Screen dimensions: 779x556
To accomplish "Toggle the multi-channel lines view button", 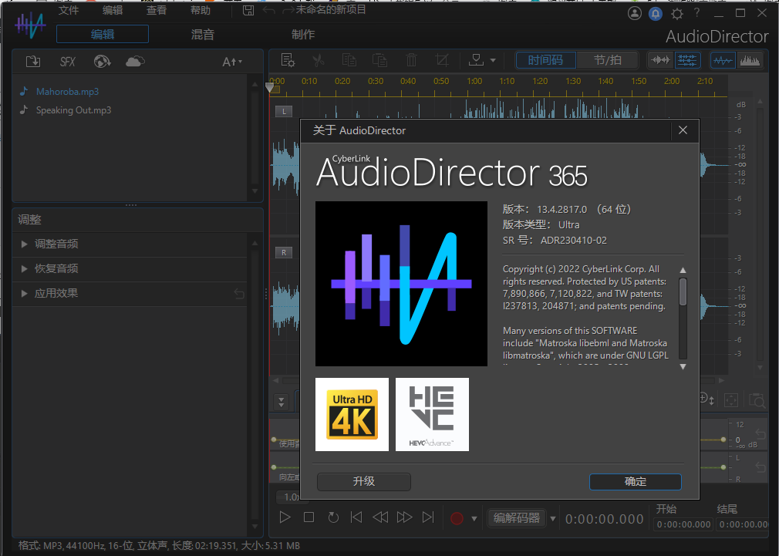I will click(x=687, y=61).
